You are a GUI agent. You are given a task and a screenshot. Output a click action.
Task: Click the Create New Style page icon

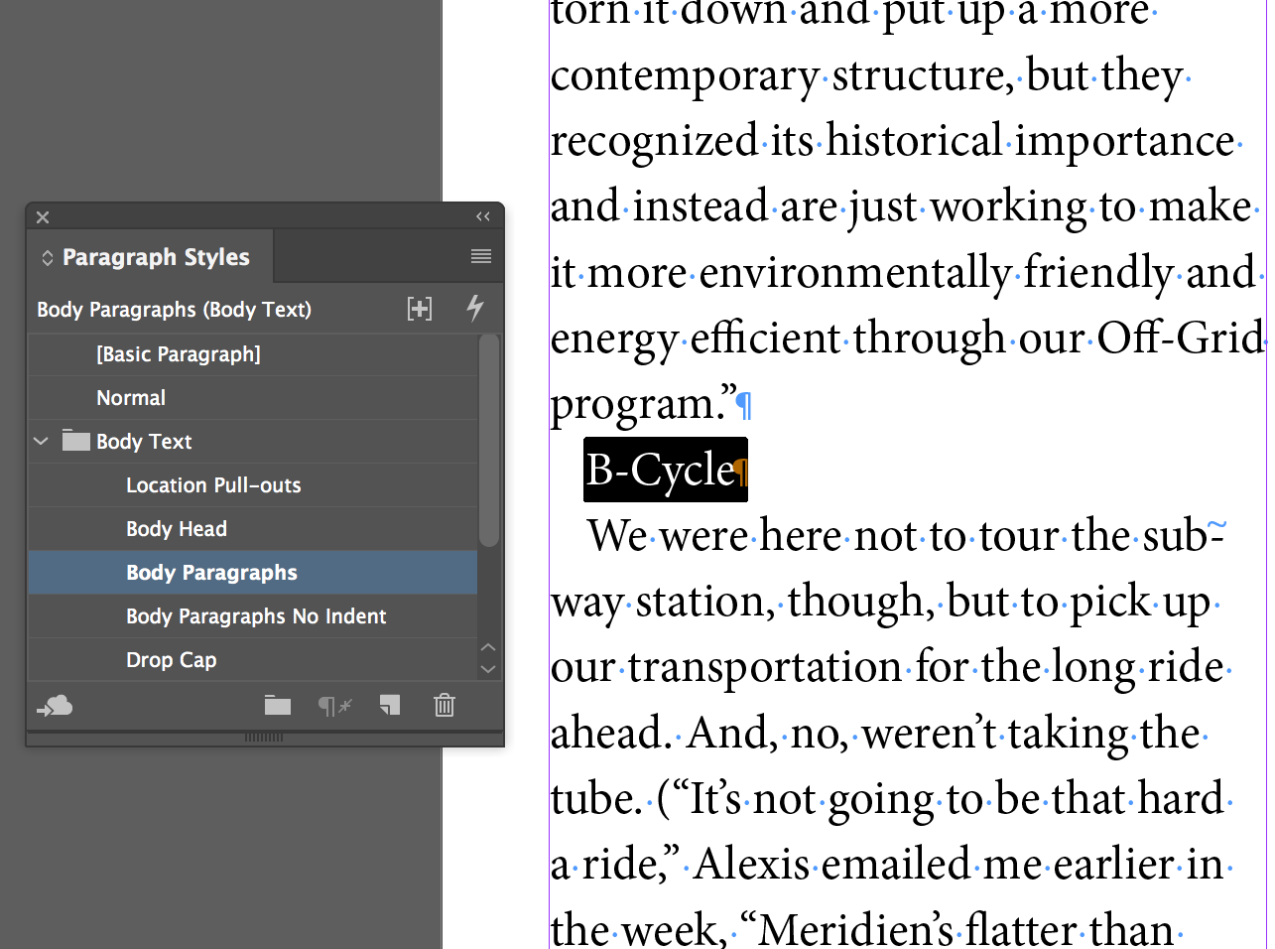[x=390, y=706]
